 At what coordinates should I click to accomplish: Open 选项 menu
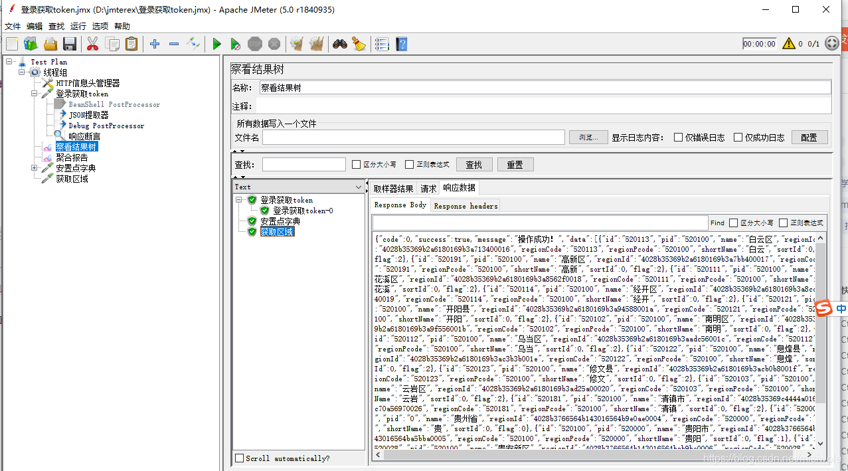point(100,27)
